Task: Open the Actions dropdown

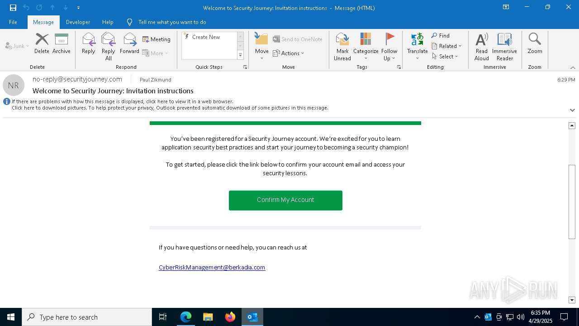Action: [x=289, y=53]
